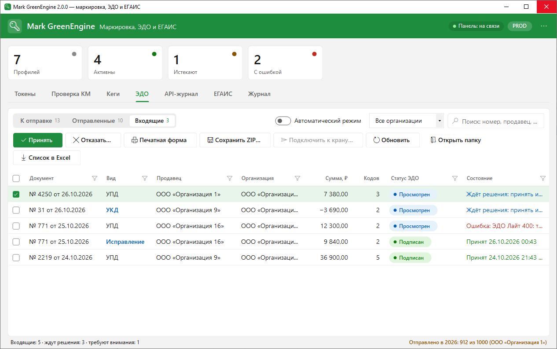Select checkbox for document № 2219
Screen dimensions: 557x349
pos(16,257)
